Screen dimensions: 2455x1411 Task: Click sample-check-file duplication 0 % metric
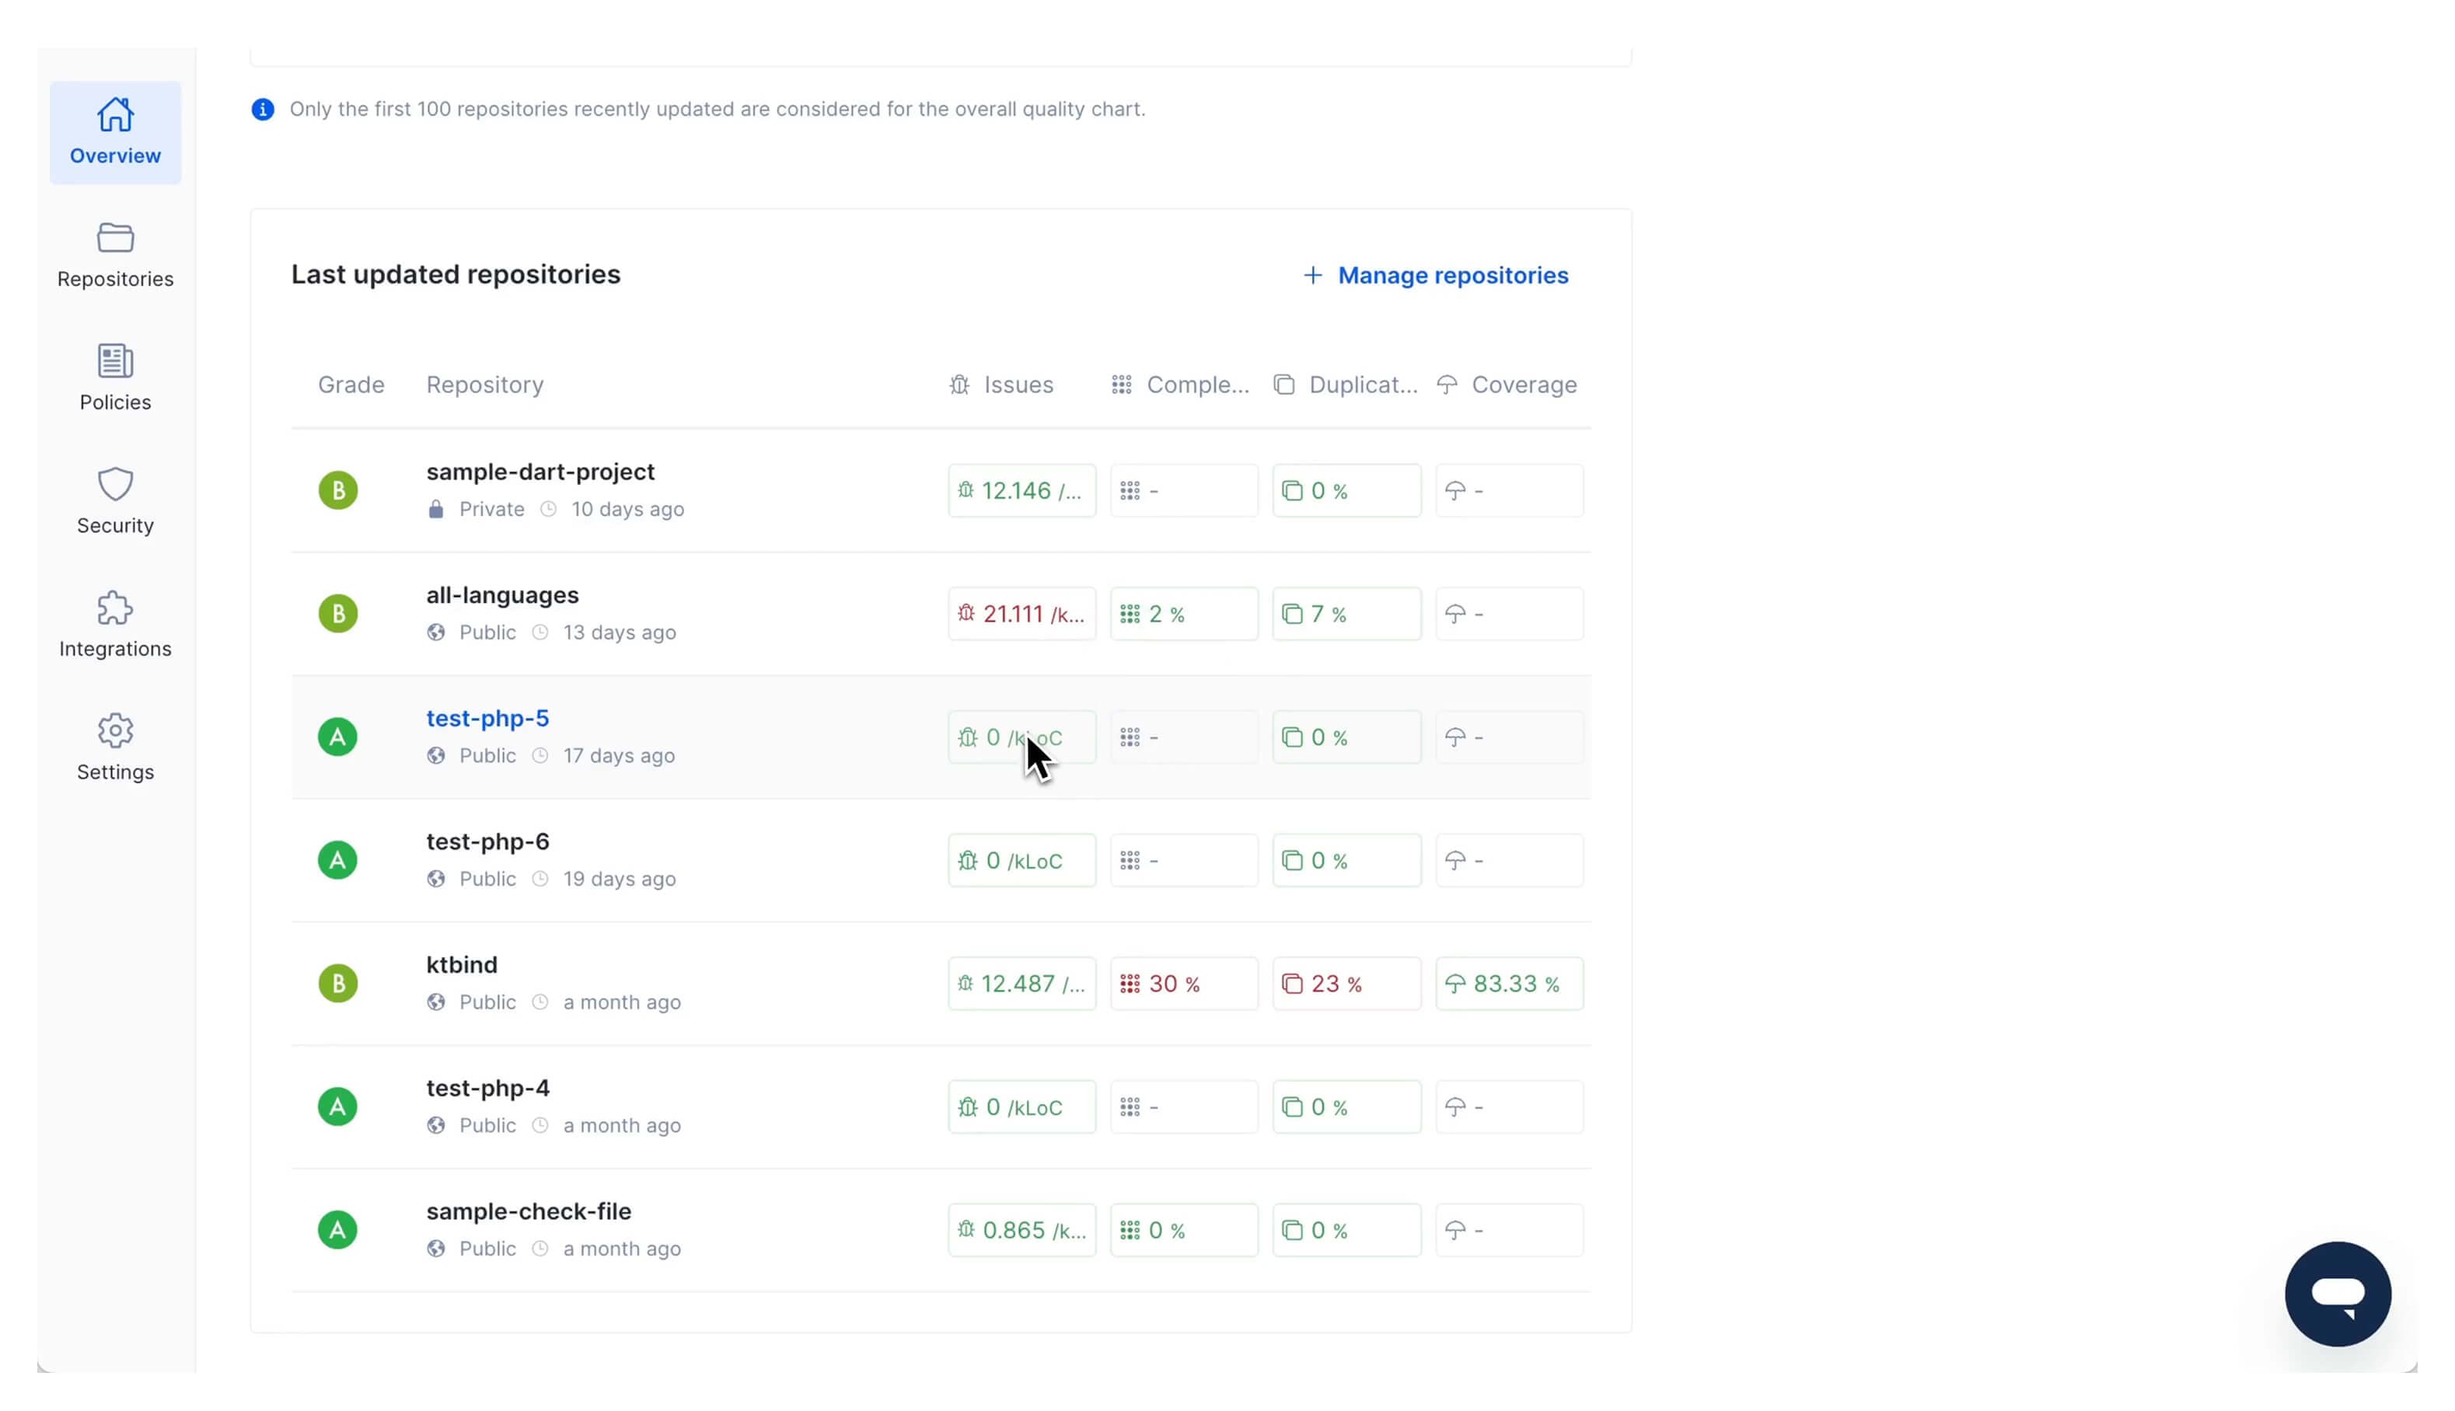click(1346, 1229)
